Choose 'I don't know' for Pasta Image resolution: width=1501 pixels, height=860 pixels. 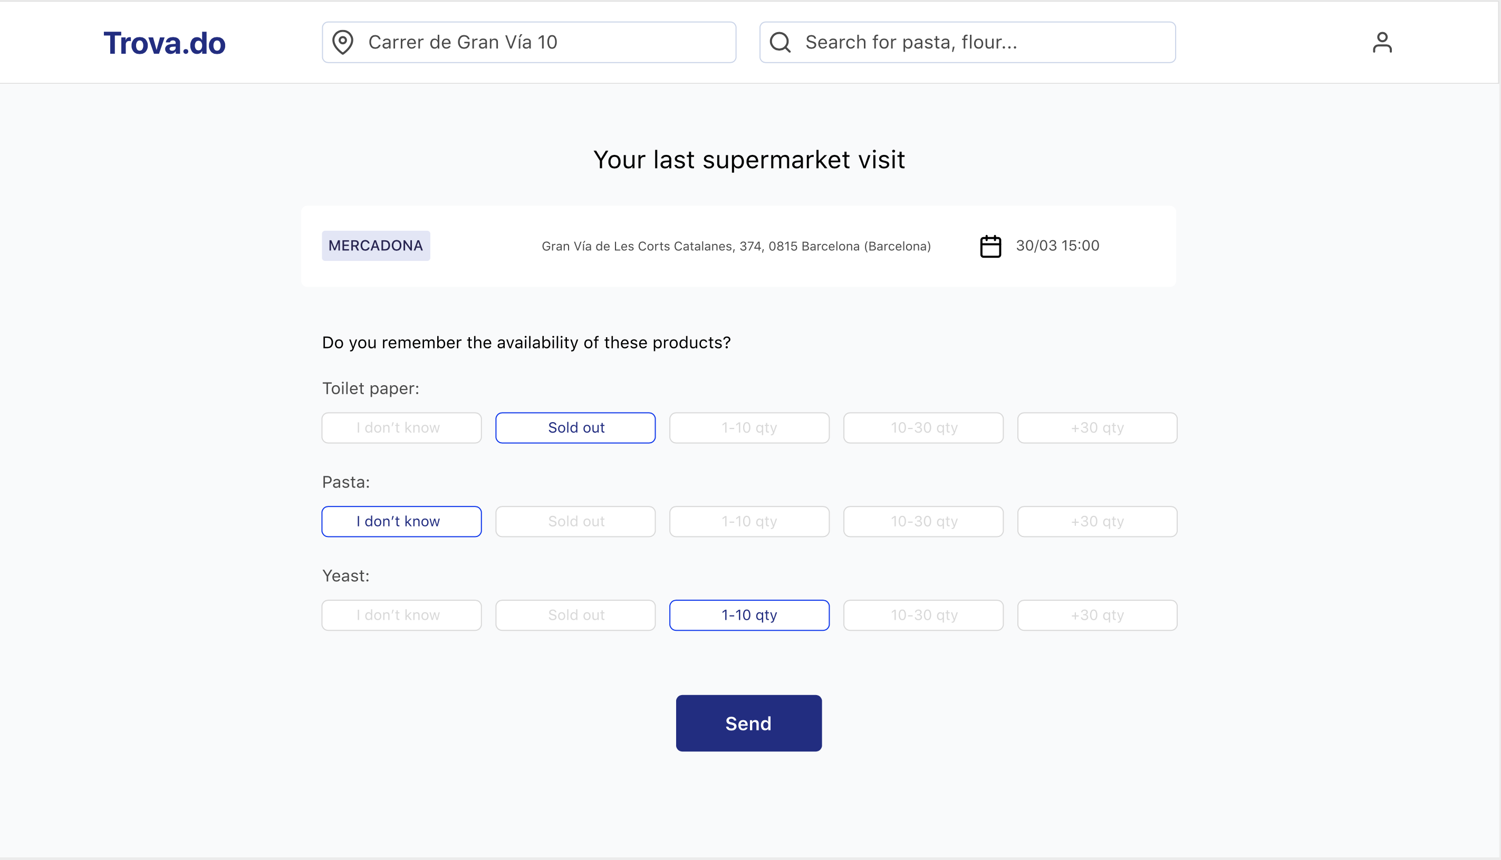401,522
